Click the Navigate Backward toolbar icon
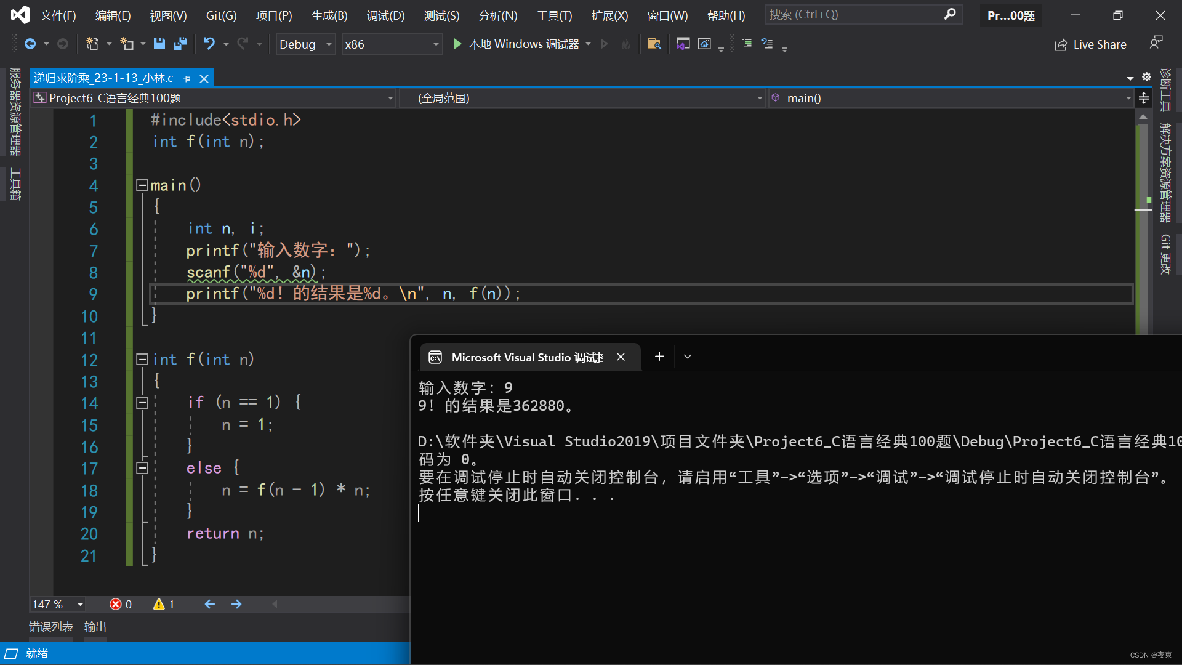This screenshot has height=665, width=1182. (x=30, y=44)
